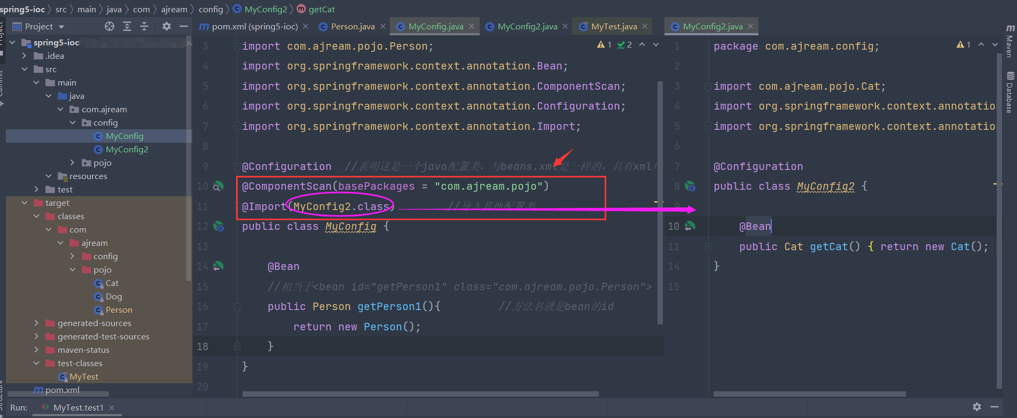1017x418 pixels.
Task: Click config in the breadcrumb bar
Action: (211, 9)
